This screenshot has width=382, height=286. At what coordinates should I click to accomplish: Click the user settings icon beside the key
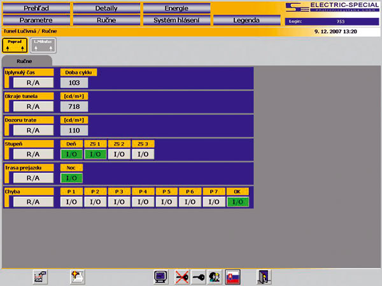point(215,276)
